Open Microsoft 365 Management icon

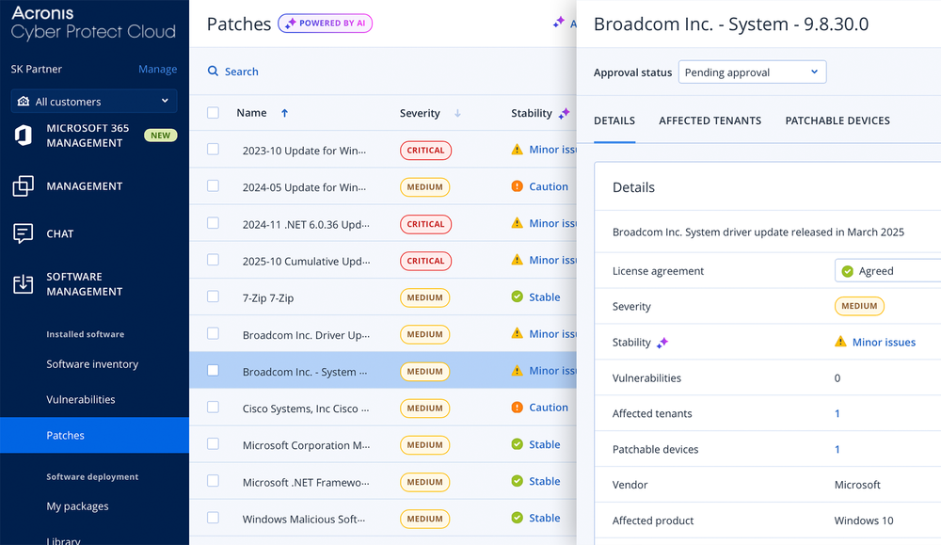click(x=23, y=136)
